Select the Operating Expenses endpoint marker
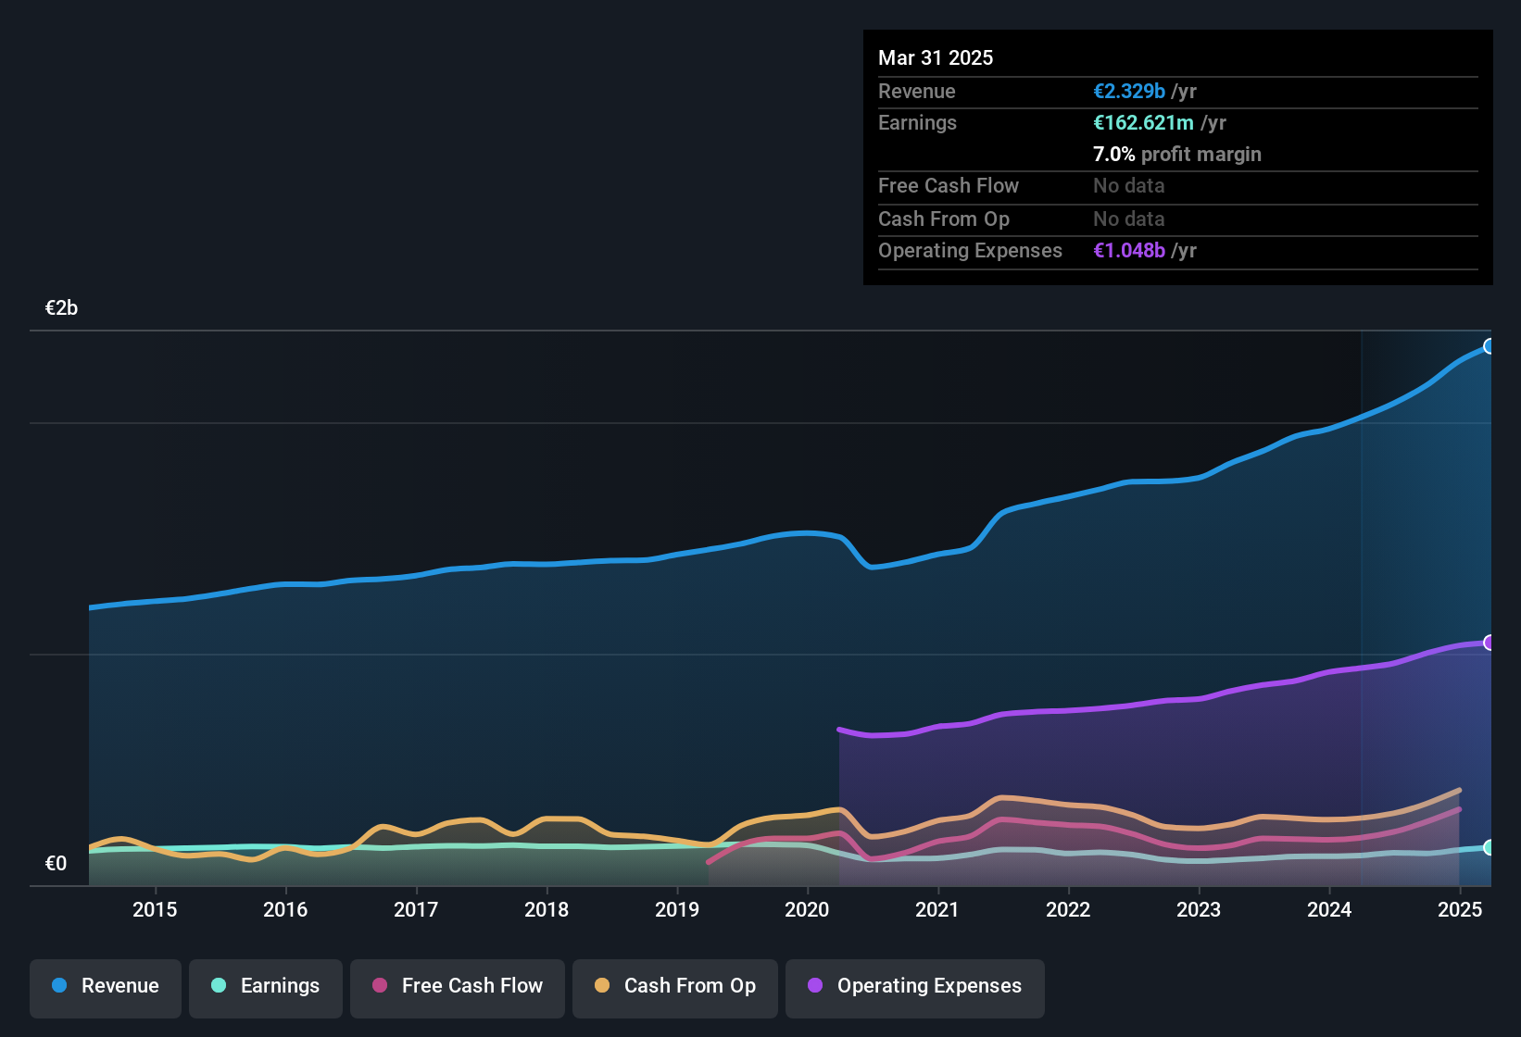This screenshot has height=1037, width=1521. [x=1489, y=643]
